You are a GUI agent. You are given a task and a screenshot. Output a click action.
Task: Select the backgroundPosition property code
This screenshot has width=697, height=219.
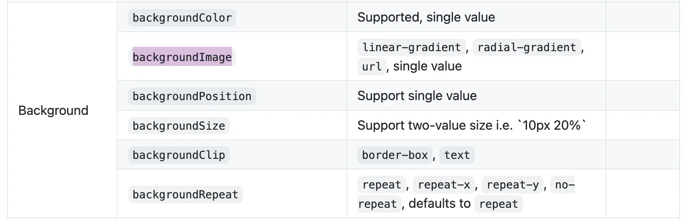[192, 96]
